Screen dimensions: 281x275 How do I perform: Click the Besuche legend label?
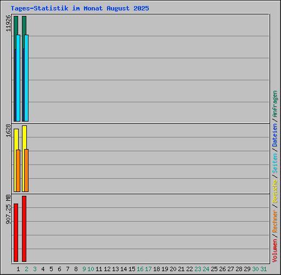point(275,191)
